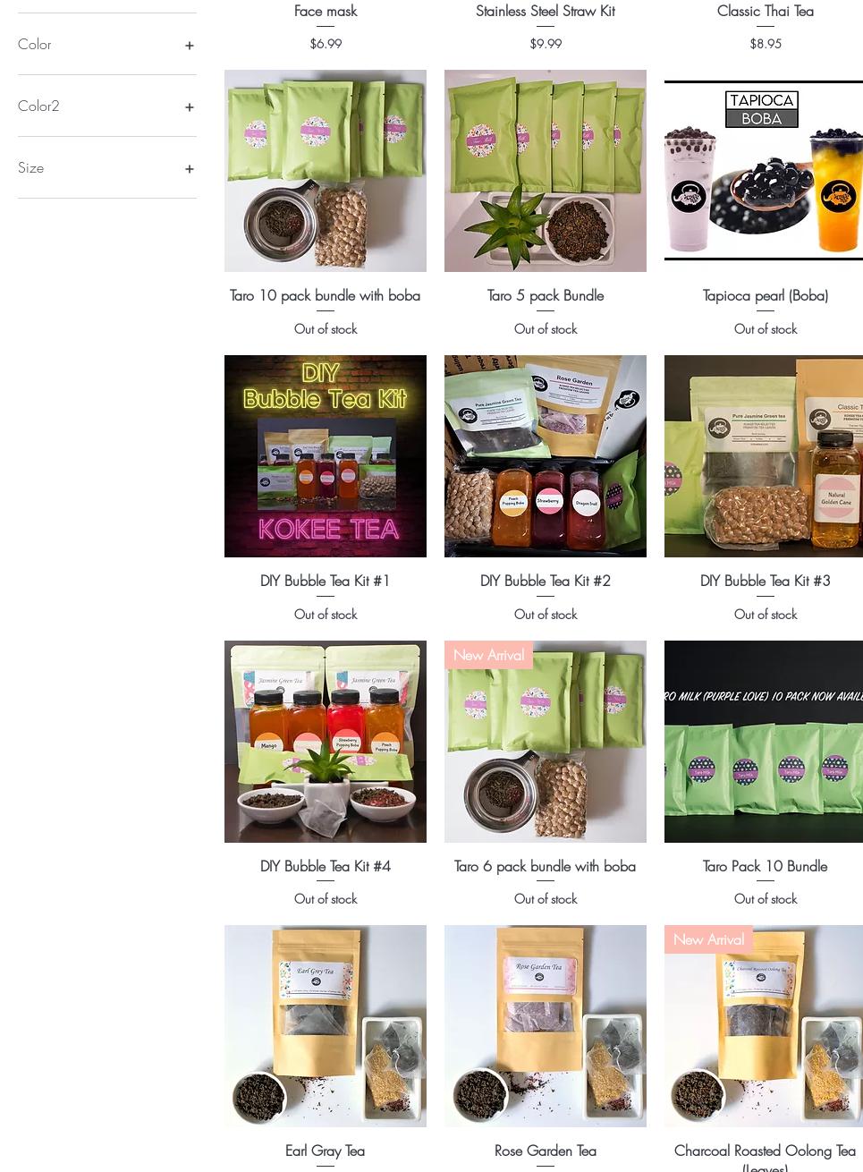The height and width of the screenshot is (1172, 863).
Task: Open Face mask product title
Action: pyautogui.click(x=326, y=11)
